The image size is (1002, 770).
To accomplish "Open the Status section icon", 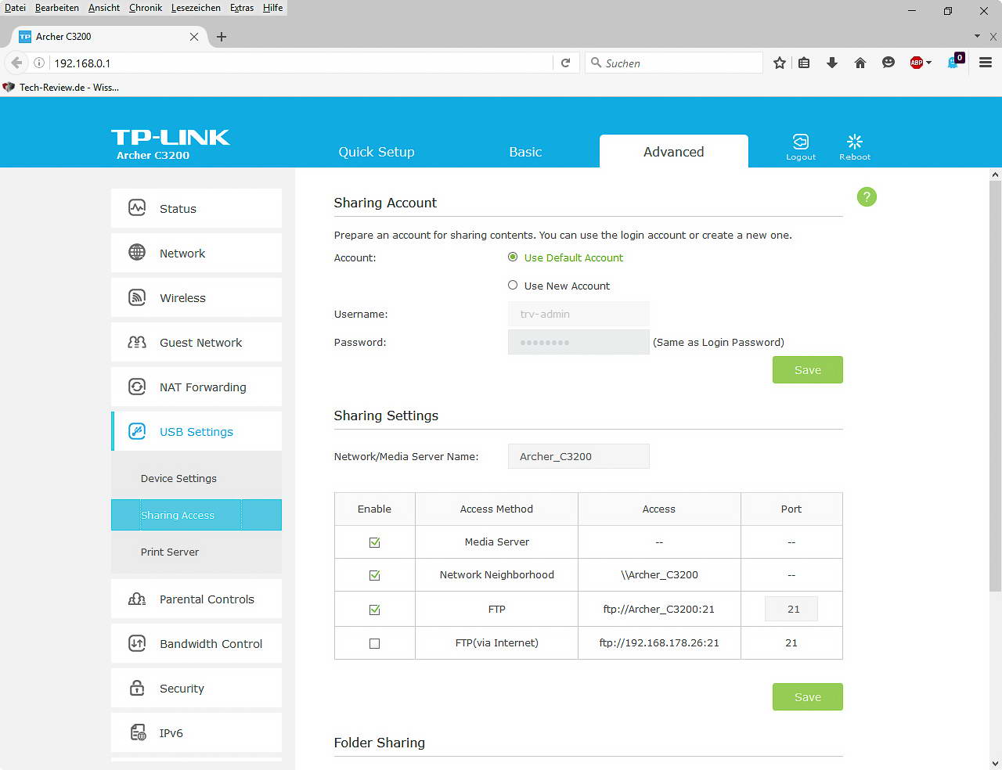I will pyautogui.click(x=137, y=208).
